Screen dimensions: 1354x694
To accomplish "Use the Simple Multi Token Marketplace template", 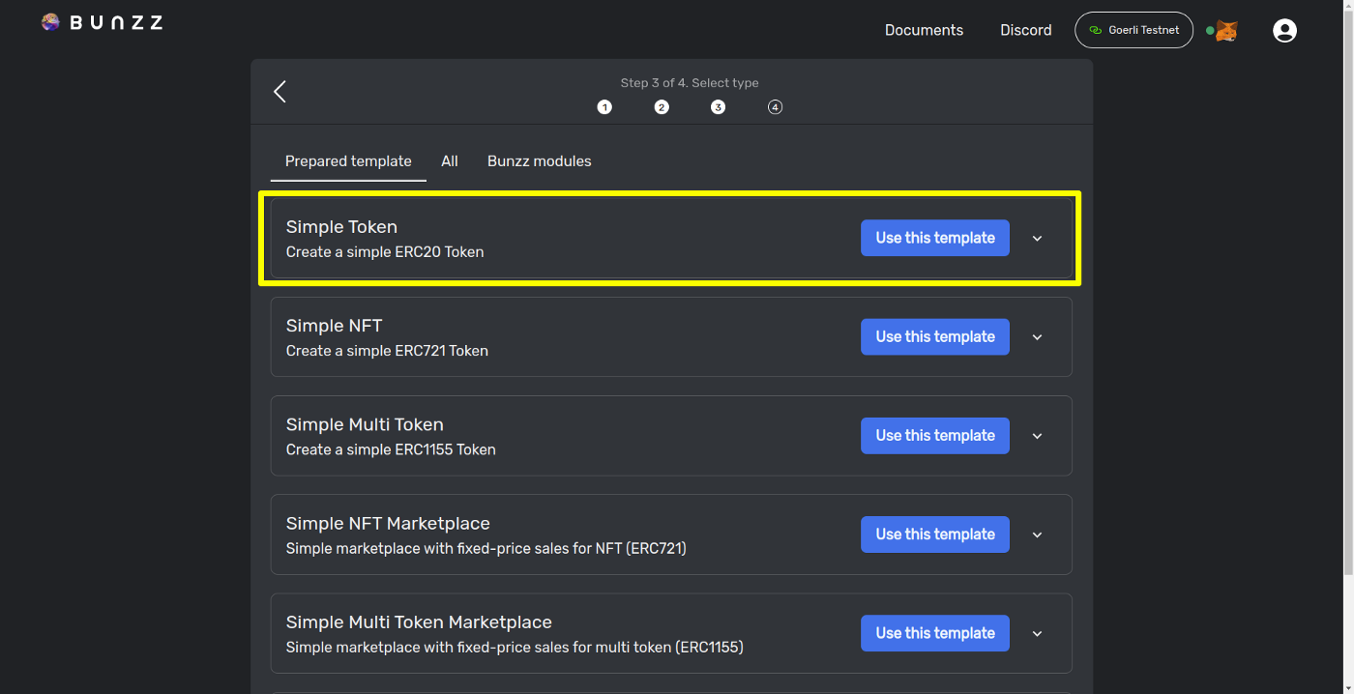I will [934, 633].
